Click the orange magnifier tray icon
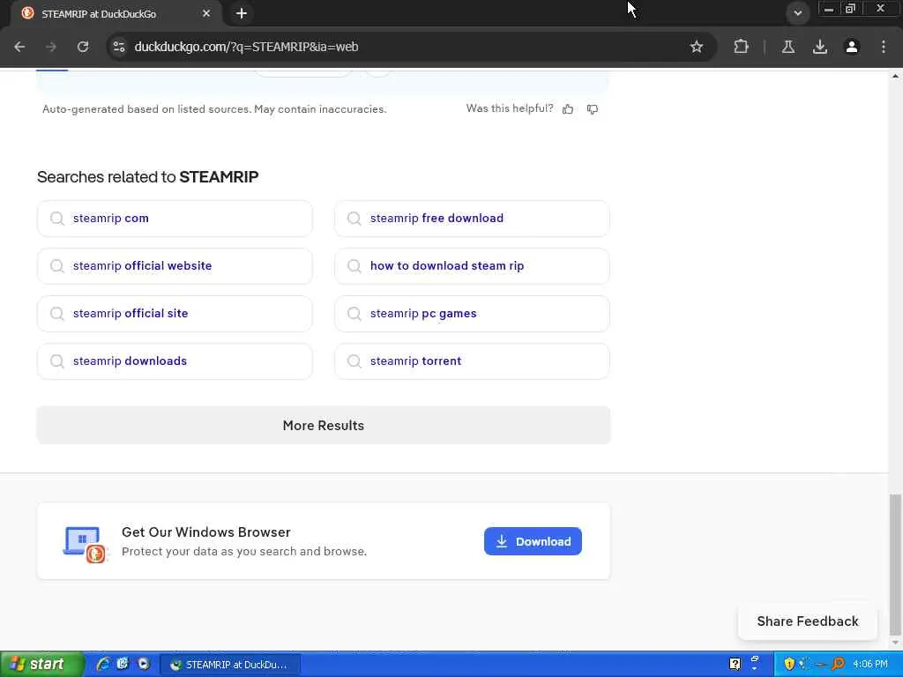The width and height of the screenshot is (903, 677). pos(838,665)
